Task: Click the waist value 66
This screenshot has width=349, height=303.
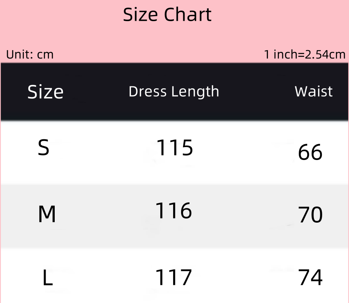Action: click(x=310, y=153)
